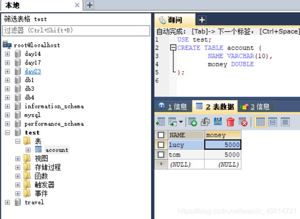Click the 表 folder icon
Screen dimensions: 300x219
coord(27,141)
